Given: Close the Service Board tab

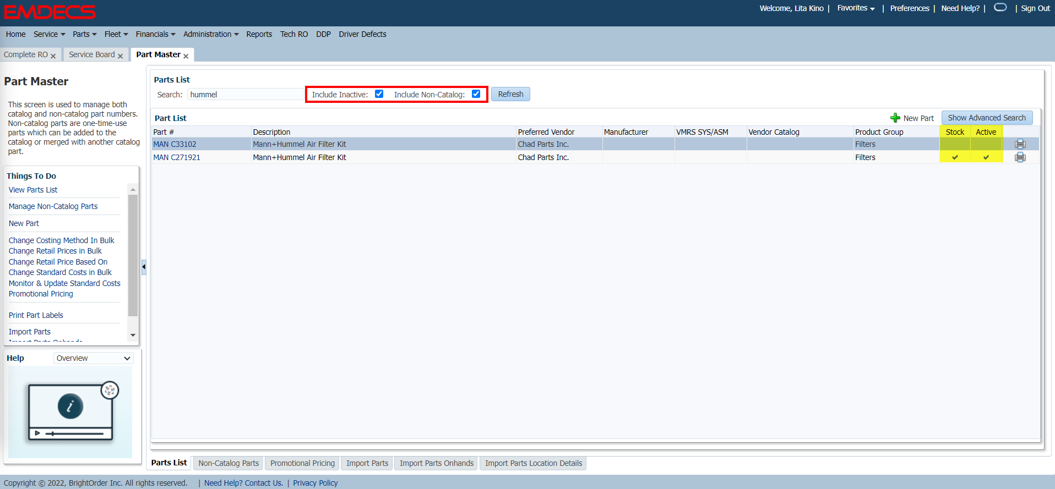Looking at the screenshot, I should click(x=121, y=56).
